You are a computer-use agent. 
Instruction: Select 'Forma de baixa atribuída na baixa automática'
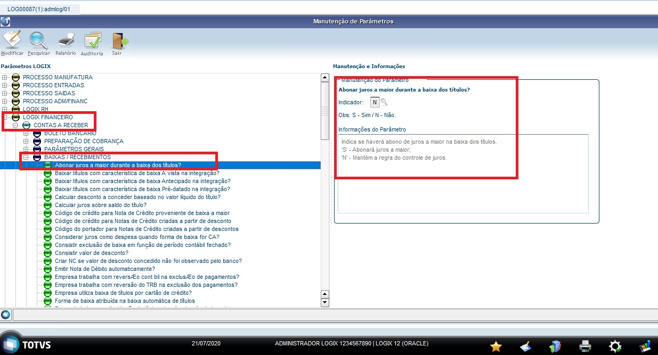[x=125, y=301]
